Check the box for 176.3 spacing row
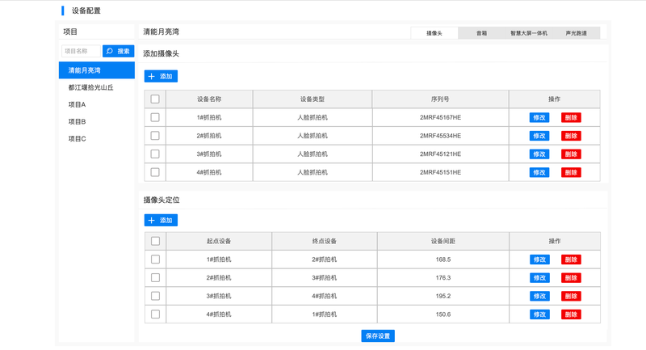Screen dimensions: 646x350 pos(155,278)
